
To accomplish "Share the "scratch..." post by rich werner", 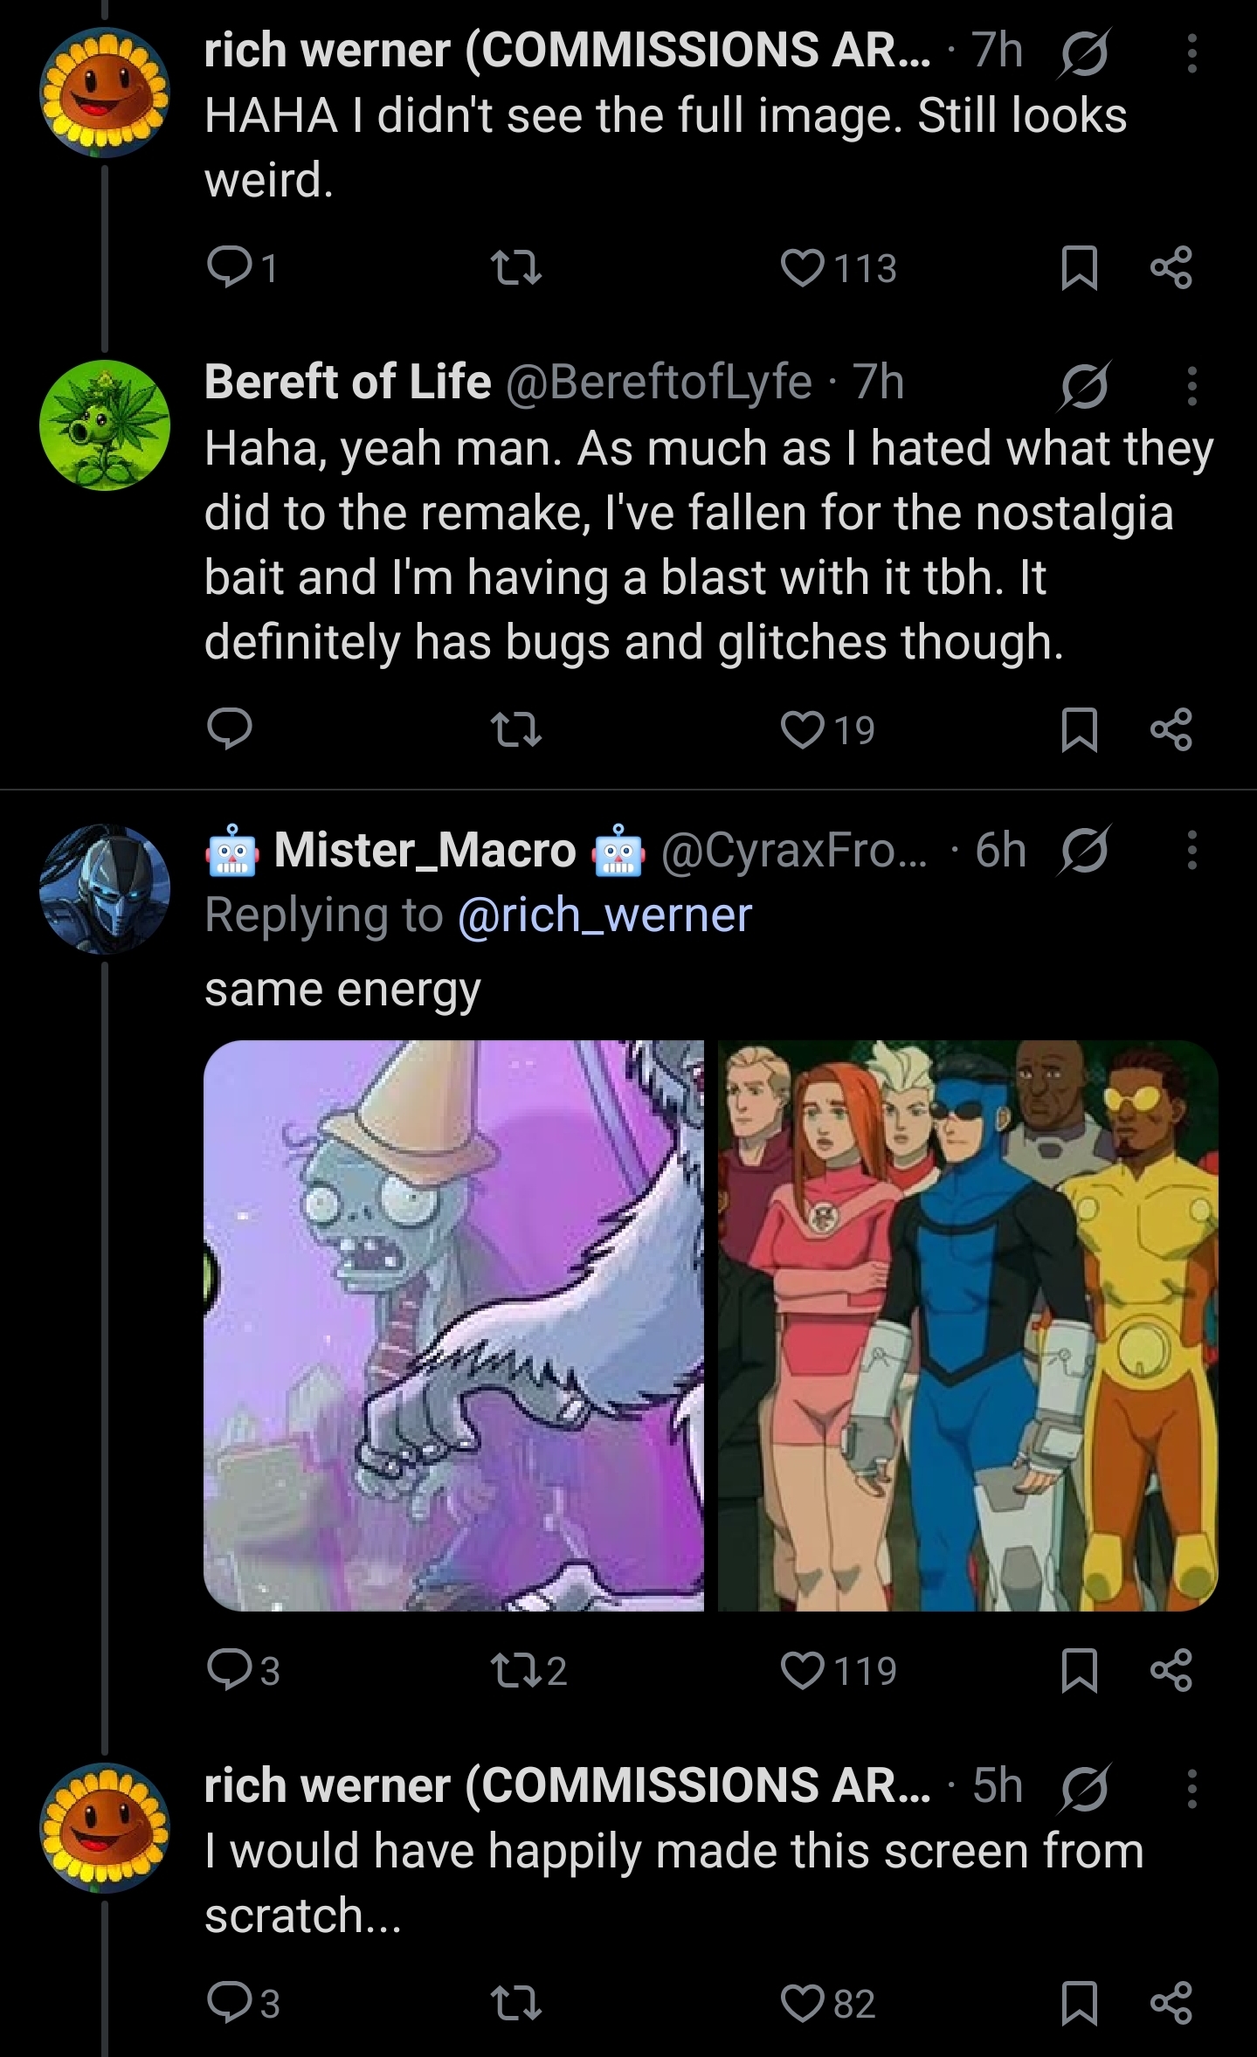I will click(1171, 2003).
